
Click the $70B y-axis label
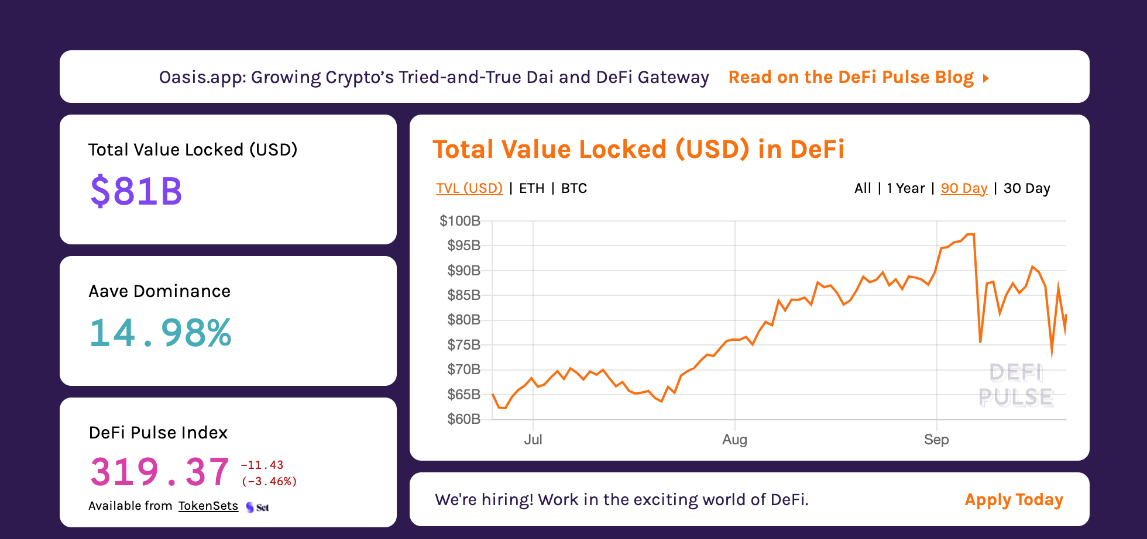click(463, 369)
